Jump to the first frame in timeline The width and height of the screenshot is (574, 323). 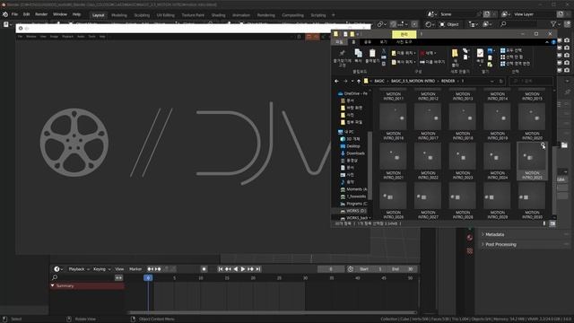(x=221, y=269)
